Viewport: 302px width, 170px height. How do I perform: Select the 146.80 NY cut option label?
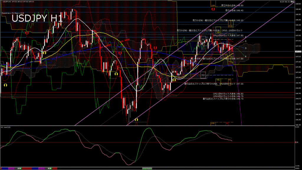point(228,94)
